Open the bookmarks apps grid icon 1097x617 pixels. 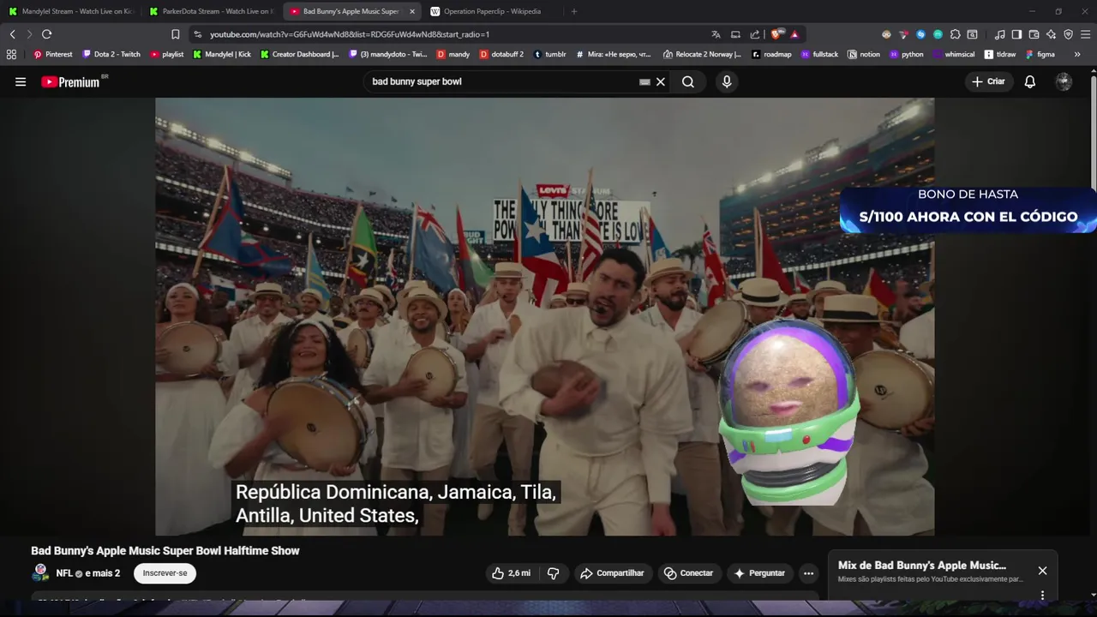(11, 54)
